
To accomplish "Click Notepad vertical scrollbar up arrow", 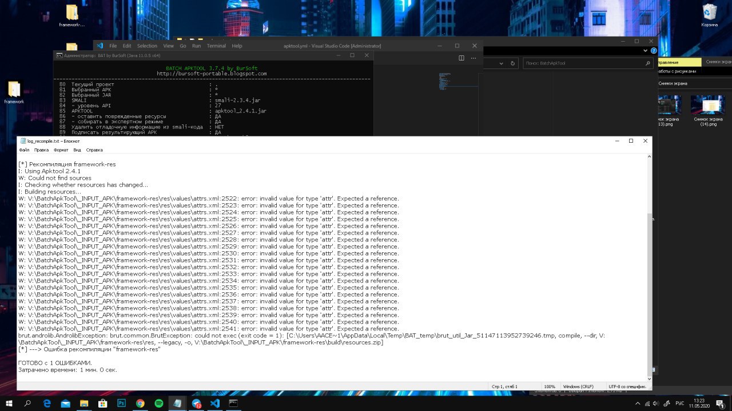I will tap(649, 157).
